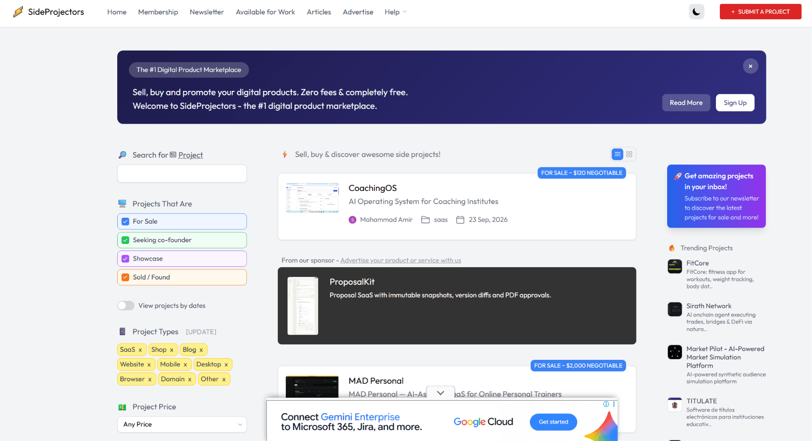Open the FitCore trending project
812x441 pixels.
[697, 263]
